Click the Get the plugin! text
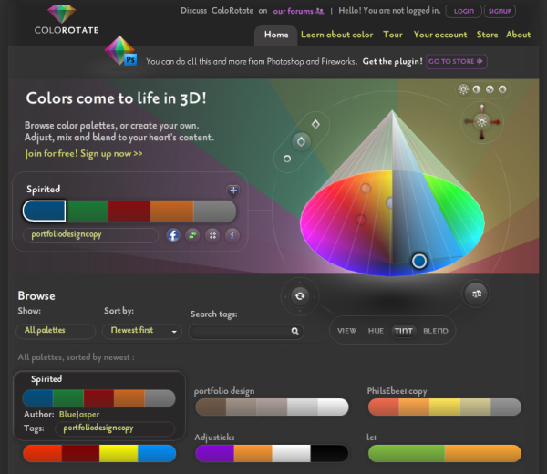Screen dimensions: 547x474 [392, 62]
